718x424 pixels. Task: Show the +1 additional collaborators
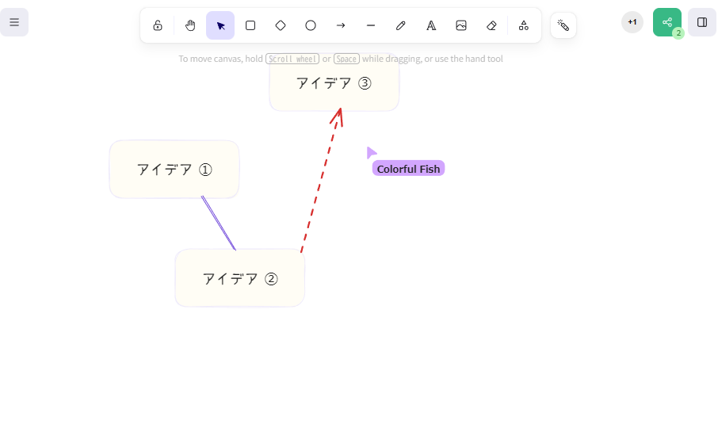pos(632,22)
